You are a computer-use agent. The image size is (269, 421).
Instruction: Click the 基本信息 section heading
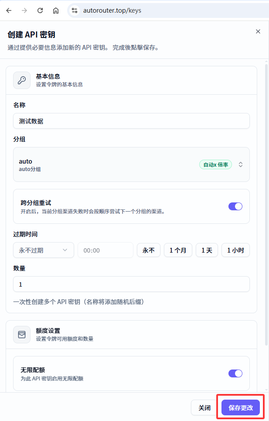click(48, 76)
